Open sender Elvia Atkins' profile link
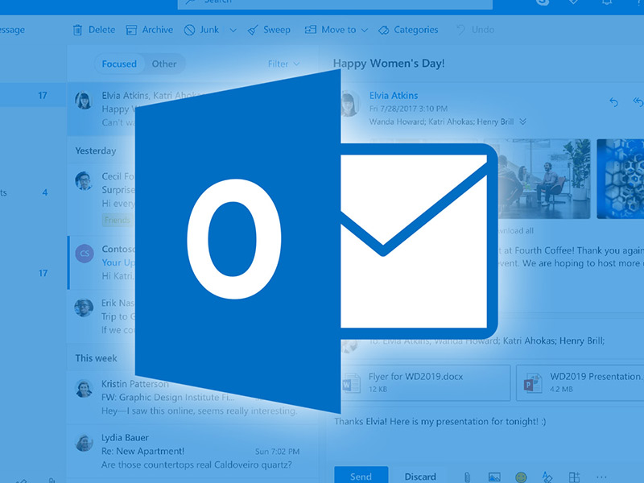 394,95
